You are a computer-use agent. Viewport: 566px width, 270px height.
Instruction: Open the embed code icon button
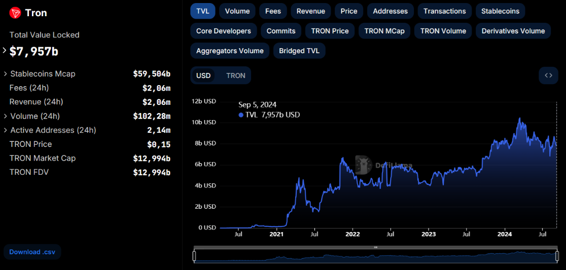coord(548,75)
